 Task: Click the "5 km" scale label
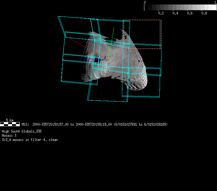pos(10,120)
